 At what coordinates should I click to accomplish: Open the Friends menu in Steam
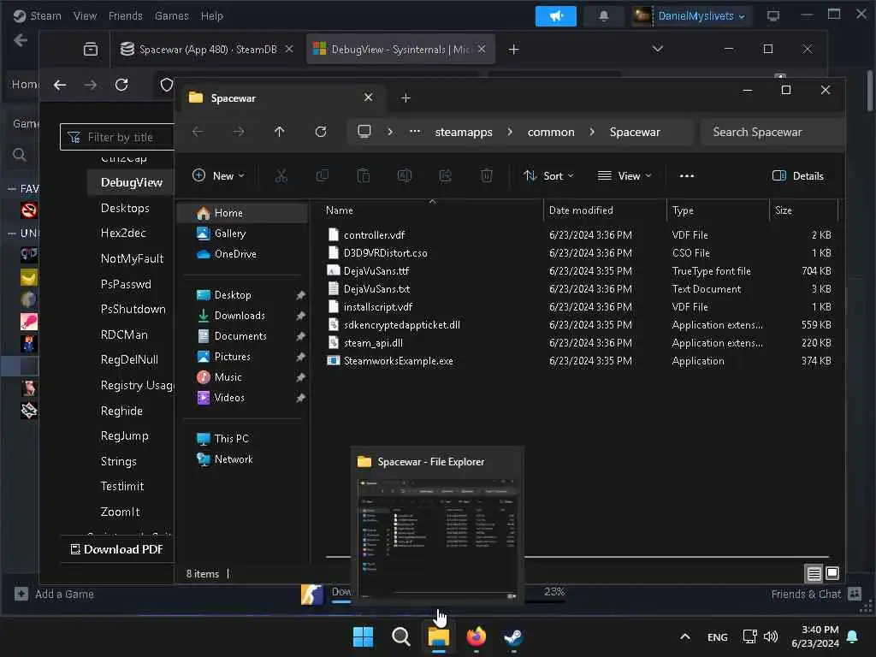[125, 16]
